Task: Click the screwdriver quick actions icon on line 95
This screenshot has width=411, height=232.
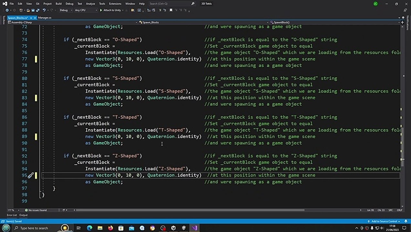Action: [30, 175]
